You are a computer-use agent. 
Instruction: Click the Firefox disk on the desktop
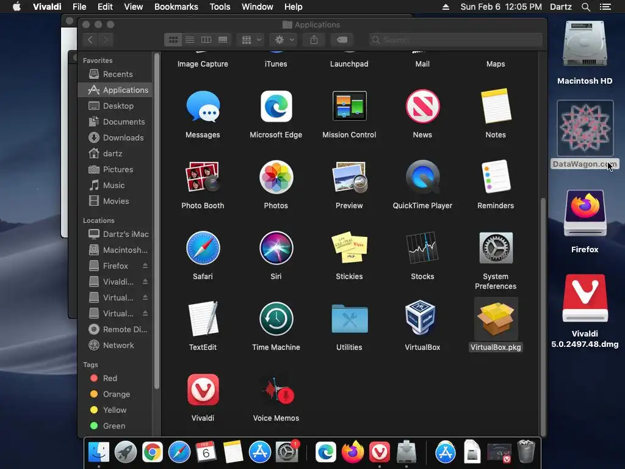(x=585, y=213)
